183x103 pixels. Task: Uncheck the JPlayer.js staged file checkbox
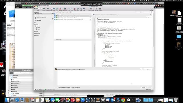pos(55,18)
